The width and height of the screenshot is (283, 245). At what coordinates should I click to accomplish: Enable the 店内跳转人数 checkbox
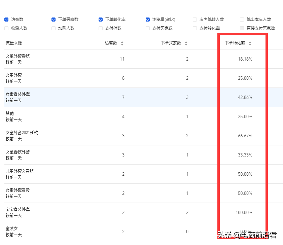[194, 19]
